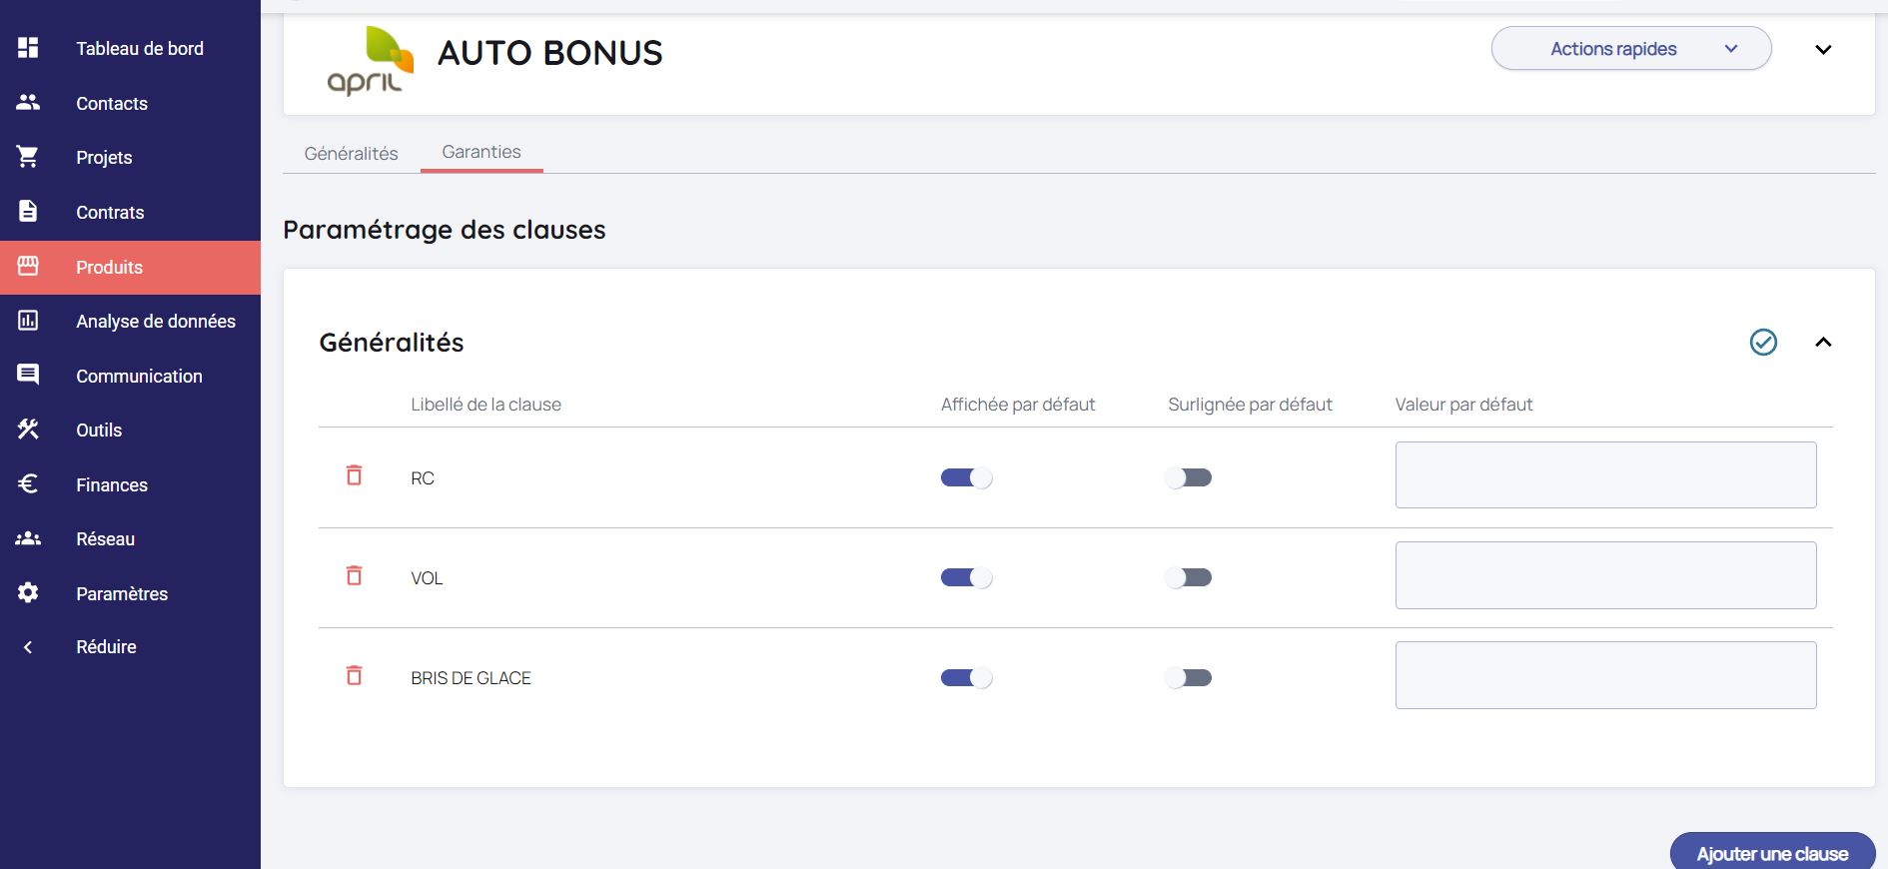The width and height of the screenshot is (1888, 869).
Task: Open the Actions rapides dropdown
Action: click(1630, 49)
